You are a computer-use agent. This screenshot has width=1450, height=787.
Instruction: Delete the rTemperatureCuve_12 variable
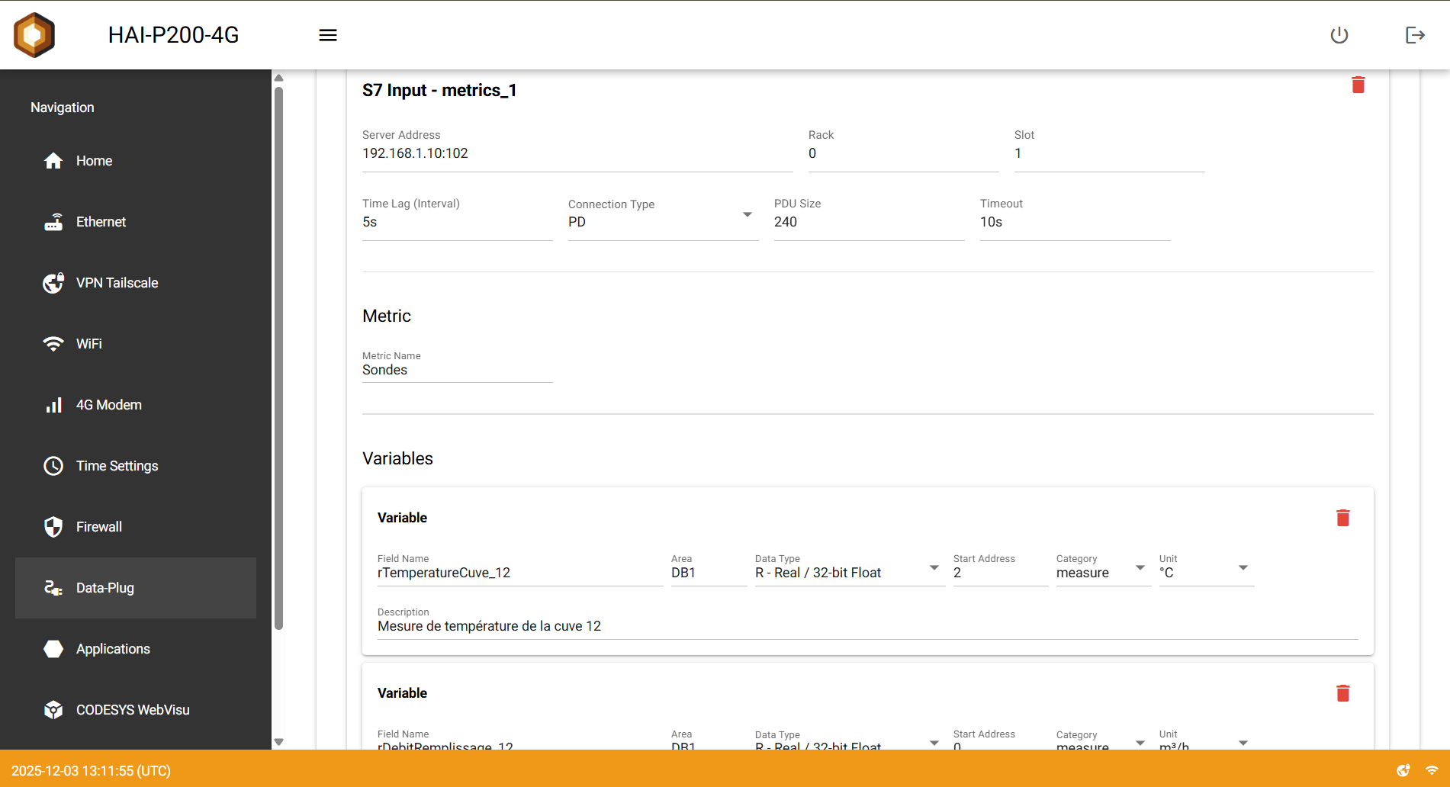pyautogui.click(x=1343, y=517)
